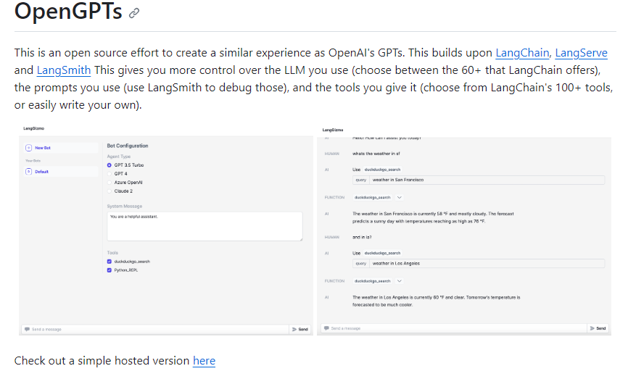Click the System Message text area
This screenshot has height=379, width=628.
point(204,226)
